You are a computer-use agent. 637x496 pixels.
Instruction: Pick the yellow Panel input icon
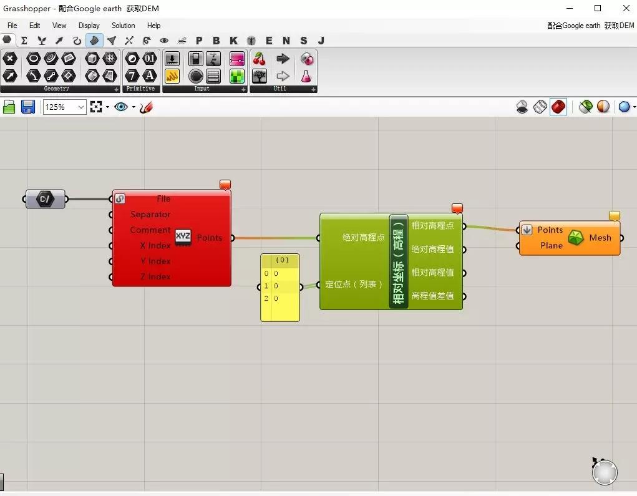(172, 75)
